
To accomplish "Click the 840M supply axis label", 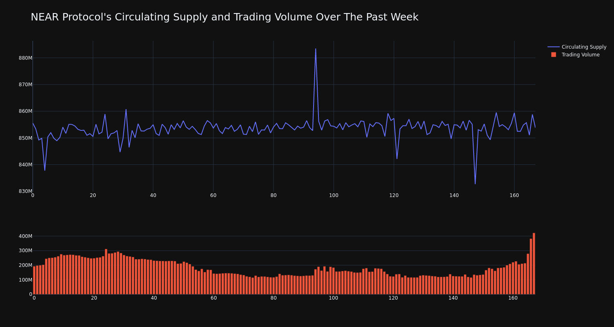I will pos(25,165).
